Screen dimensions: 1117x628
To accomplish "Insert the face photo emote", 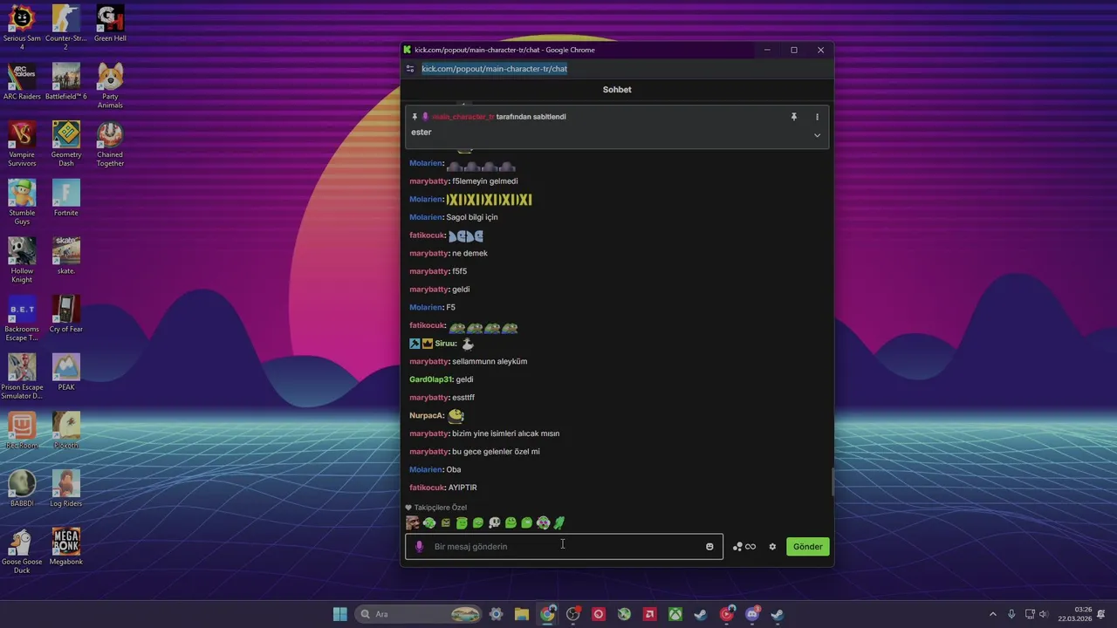I will [x=413, y=522].
